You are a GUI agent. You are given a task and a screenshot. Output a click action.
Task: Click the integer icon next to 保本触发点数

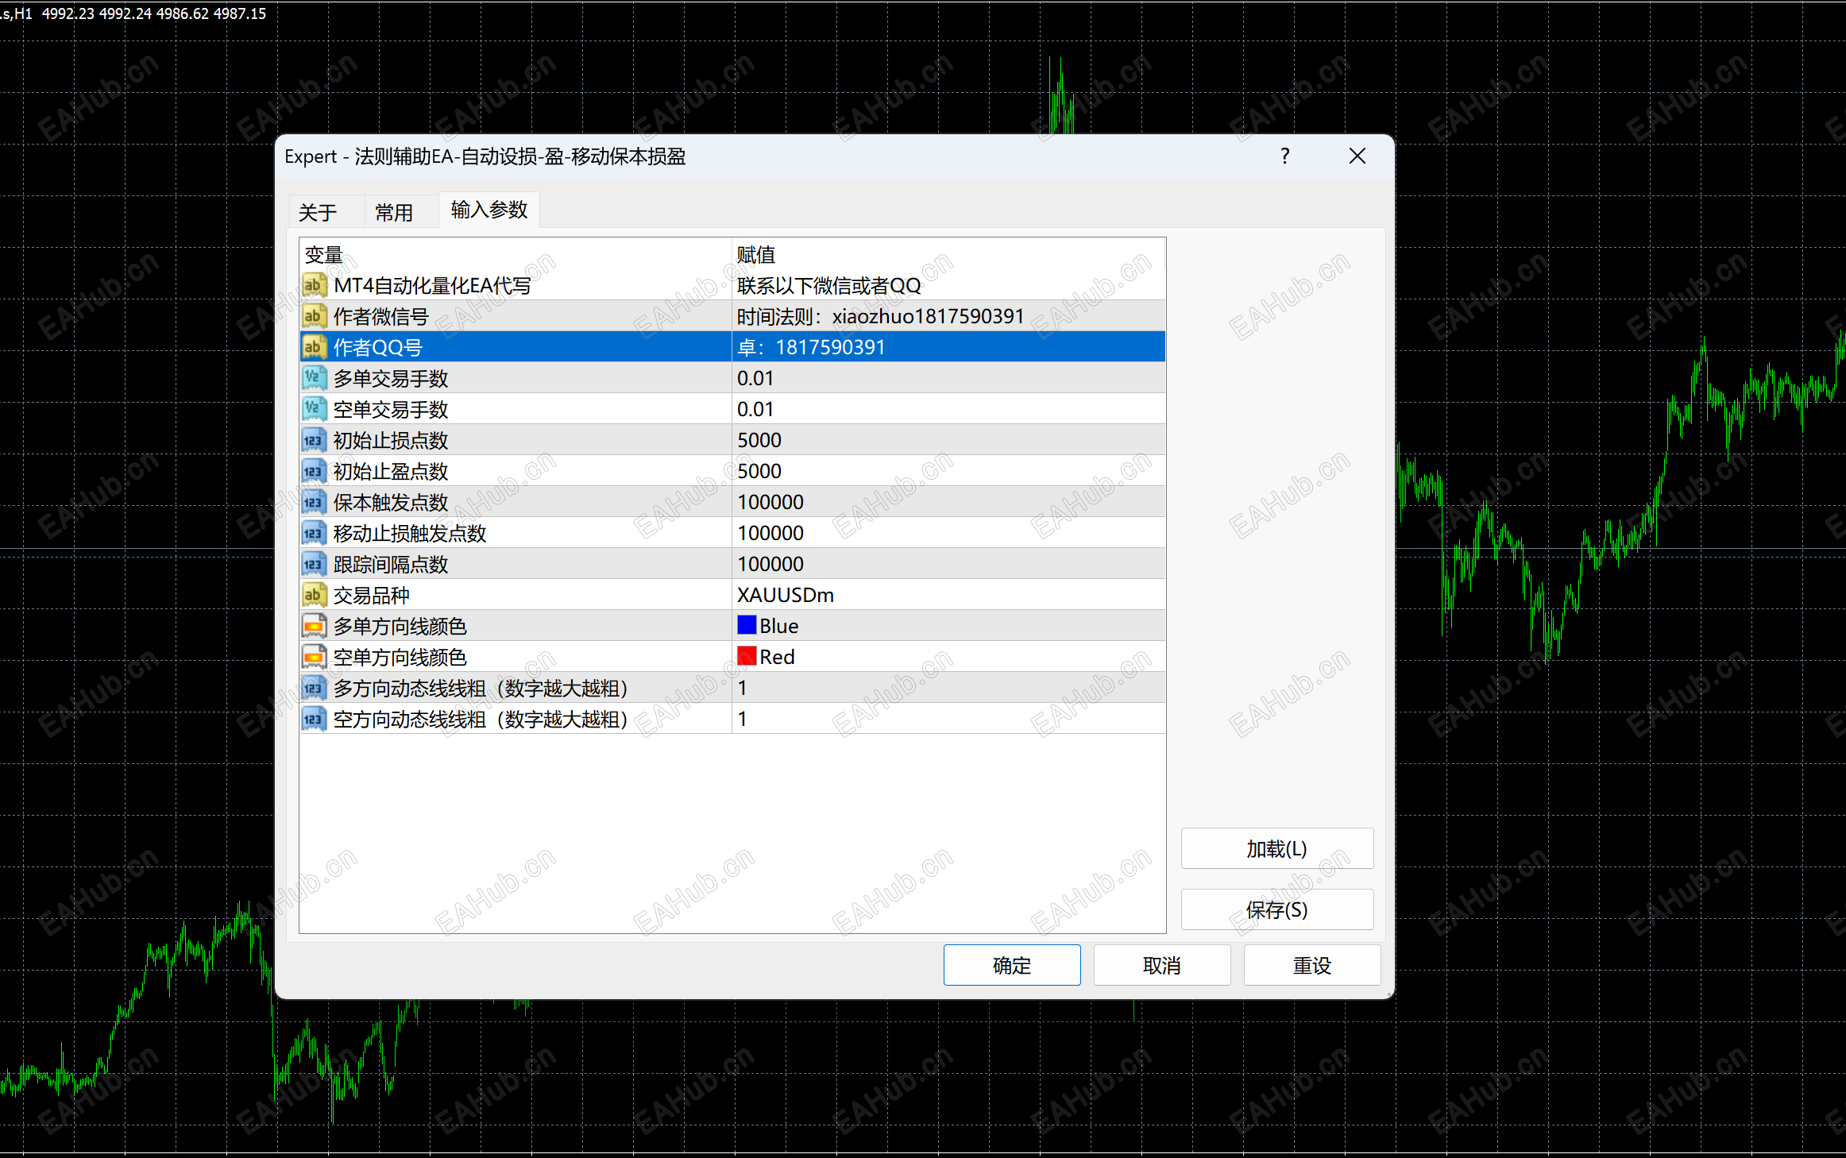(x=314, y=502)
